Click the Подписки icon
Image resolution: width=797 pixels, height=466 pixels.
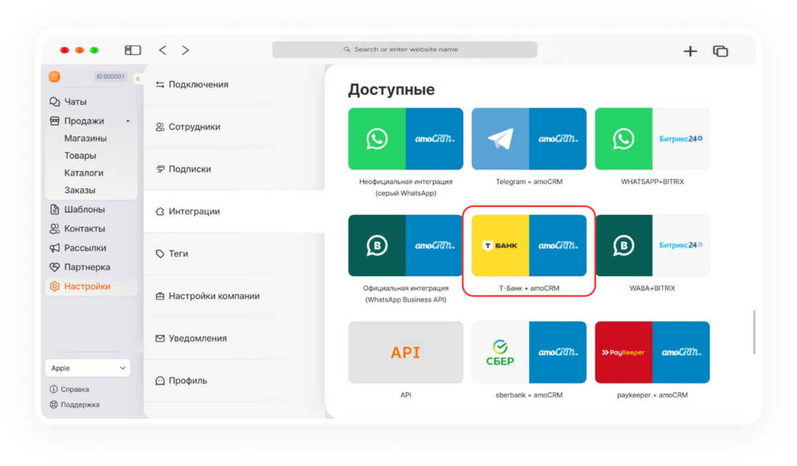pyautogui.click(x=160, y=169)
